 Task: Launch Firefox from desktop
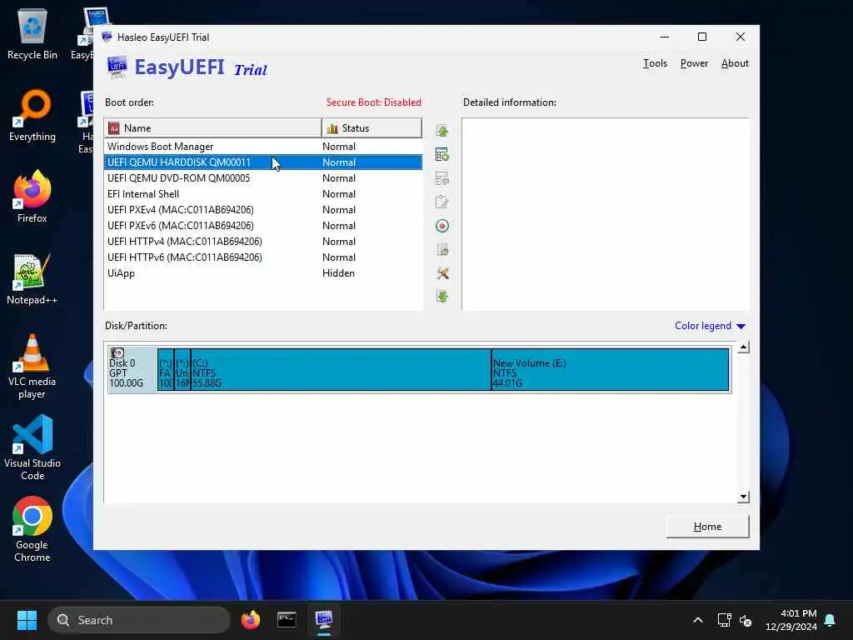tap(32, 197)
